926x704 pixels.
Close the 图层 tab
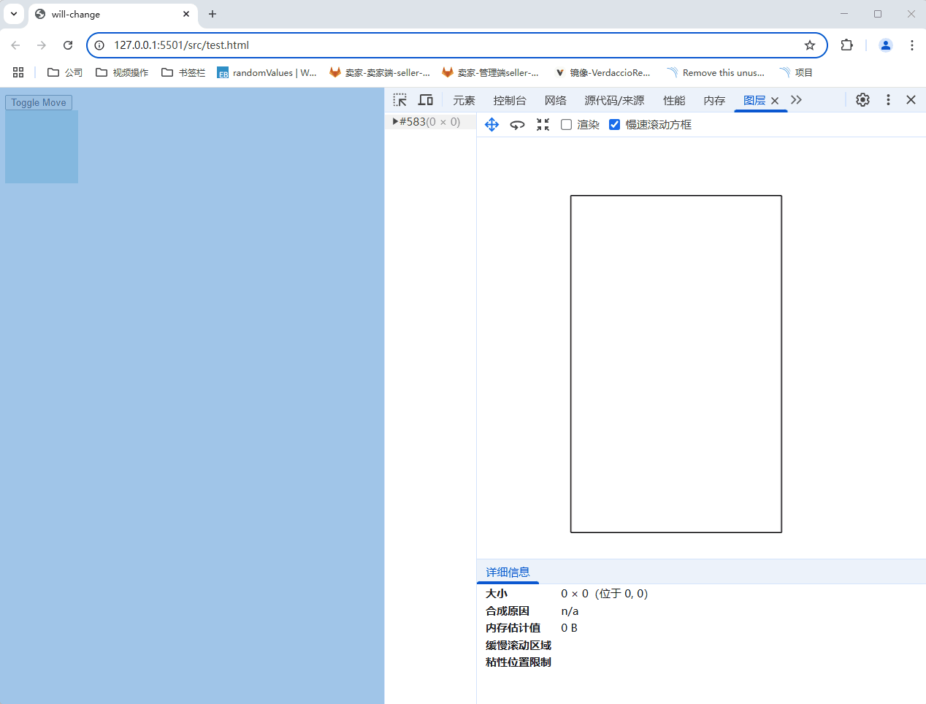(x=775, y=101)
